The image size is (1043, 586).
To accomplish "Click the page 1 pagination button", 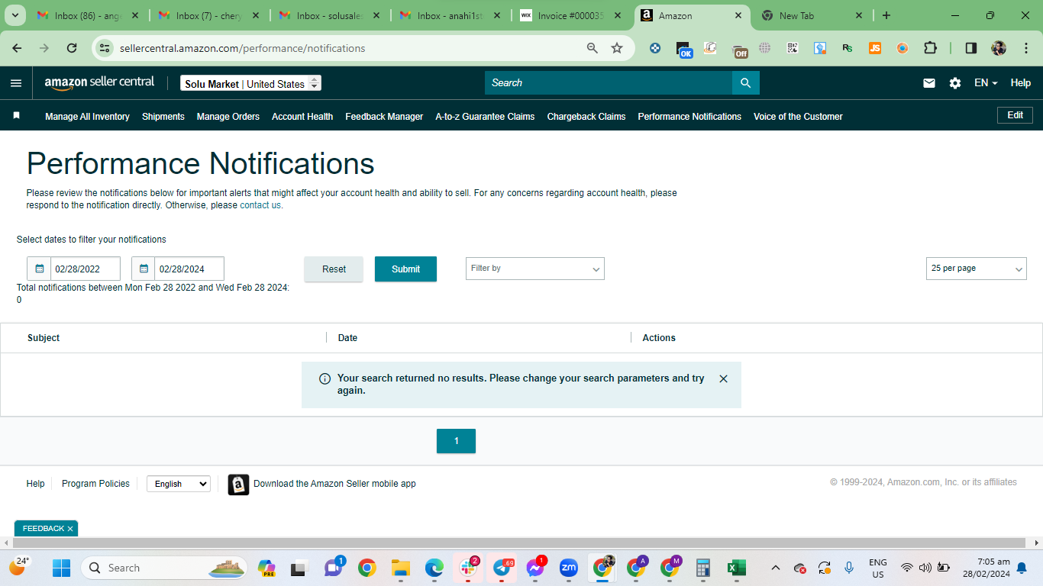I will tap(456, 441).
